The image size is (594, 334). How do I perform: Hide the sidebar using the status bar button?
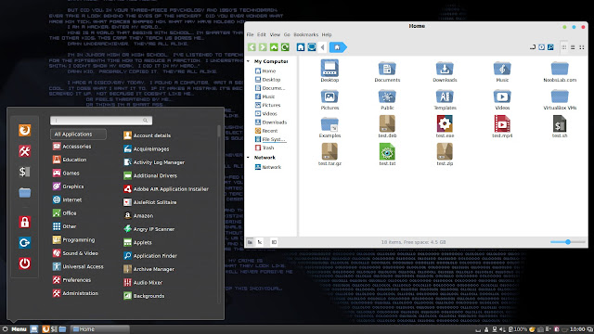coord(274,242)
